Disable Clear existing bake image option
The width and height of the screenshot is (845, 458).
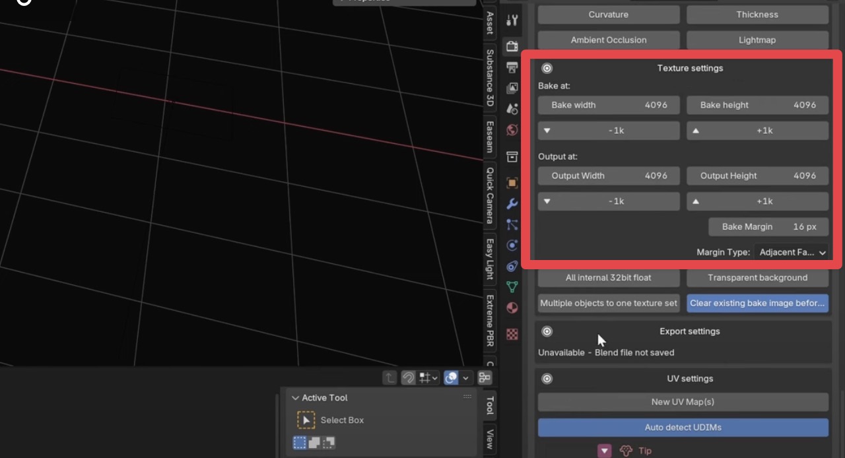(757, 303)
